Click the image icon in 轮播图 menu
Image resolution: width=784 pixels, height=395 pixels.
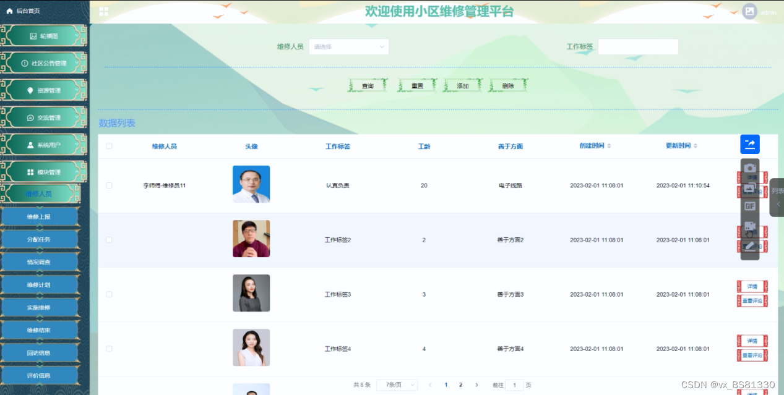pyautogui.click(x=33, y=36)
